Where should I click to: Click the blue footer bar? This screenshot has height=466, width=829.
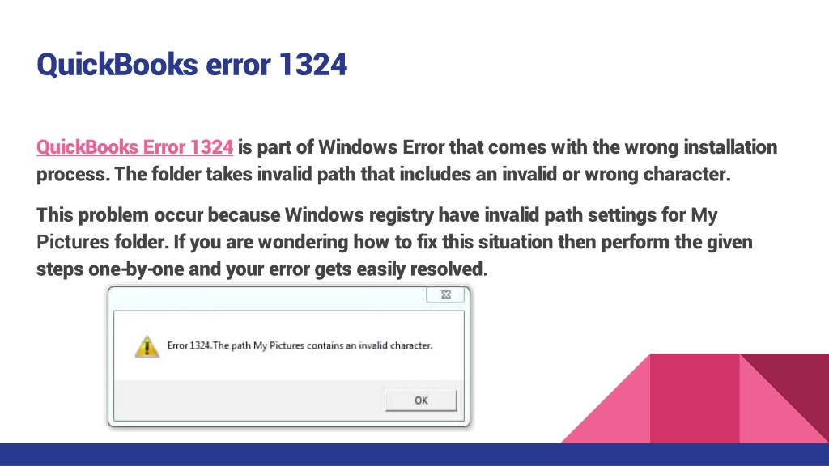point(414,455)
